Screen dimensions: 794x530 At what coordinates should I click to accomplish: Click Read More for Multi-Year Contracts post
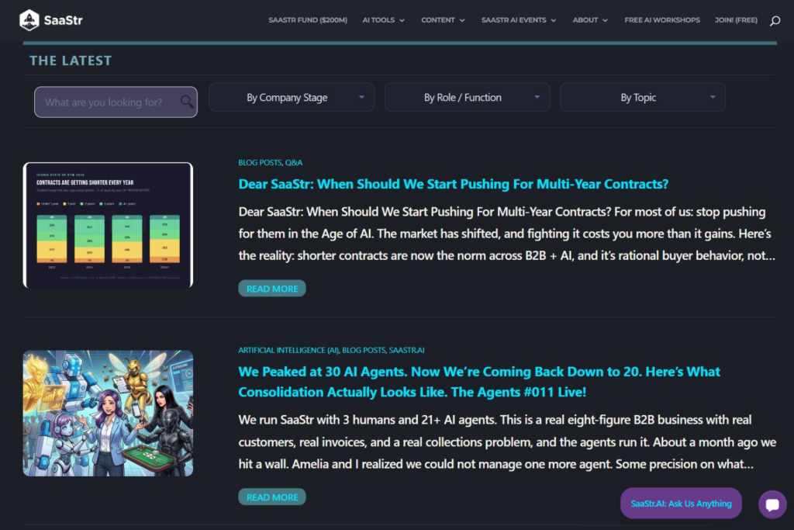[272, 289]
